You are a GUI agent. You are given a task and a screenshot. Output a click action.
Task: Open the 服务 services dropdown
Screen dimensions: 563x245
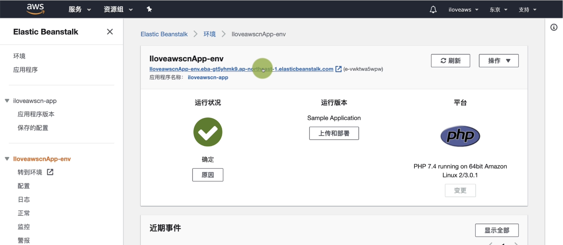point(79,10)
